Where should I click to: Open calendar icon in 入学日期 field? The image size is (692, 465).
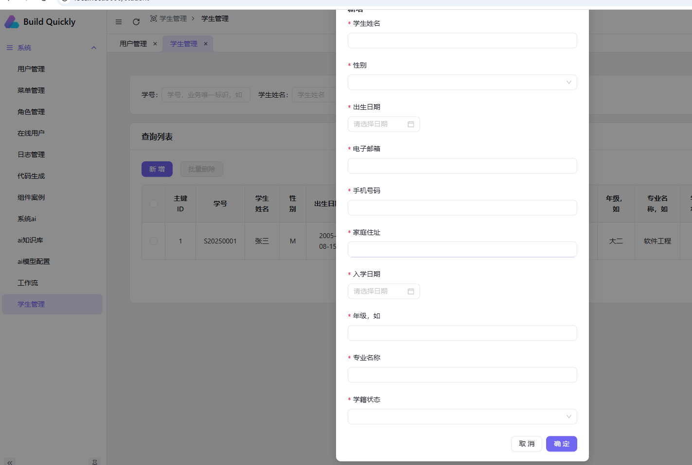[410, 292]
